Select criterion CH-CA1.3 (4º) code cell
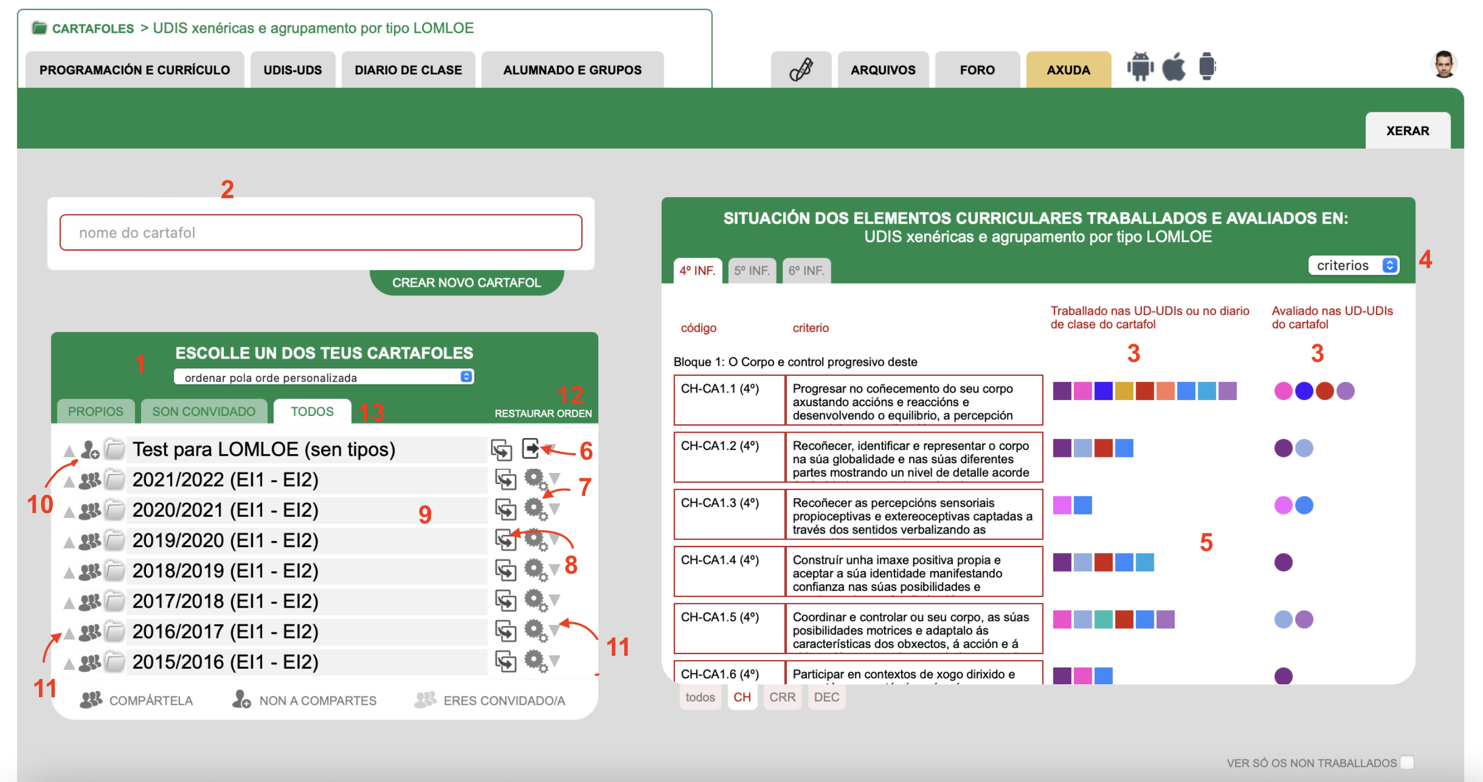Image resolution: width=1483 pixels, height=782 pixels. [x=729, y=514]
